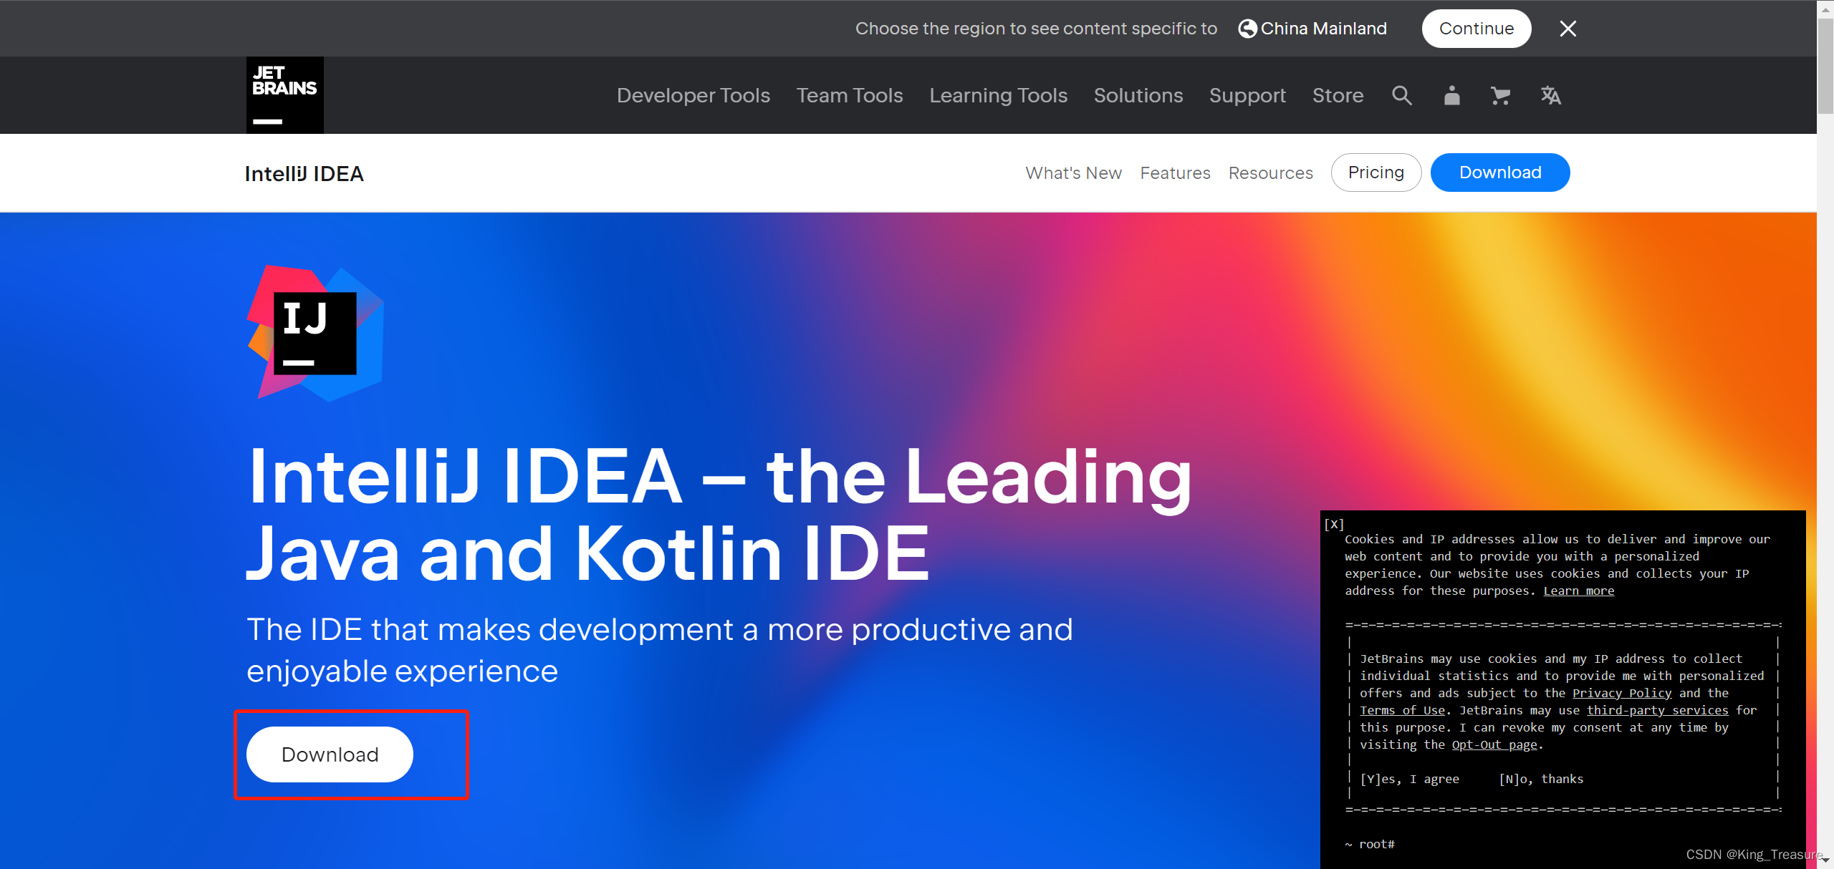1834x869 pixels.
Task: Click the IntelliJ IDEA IJ logo
Action: coord(315,333)
